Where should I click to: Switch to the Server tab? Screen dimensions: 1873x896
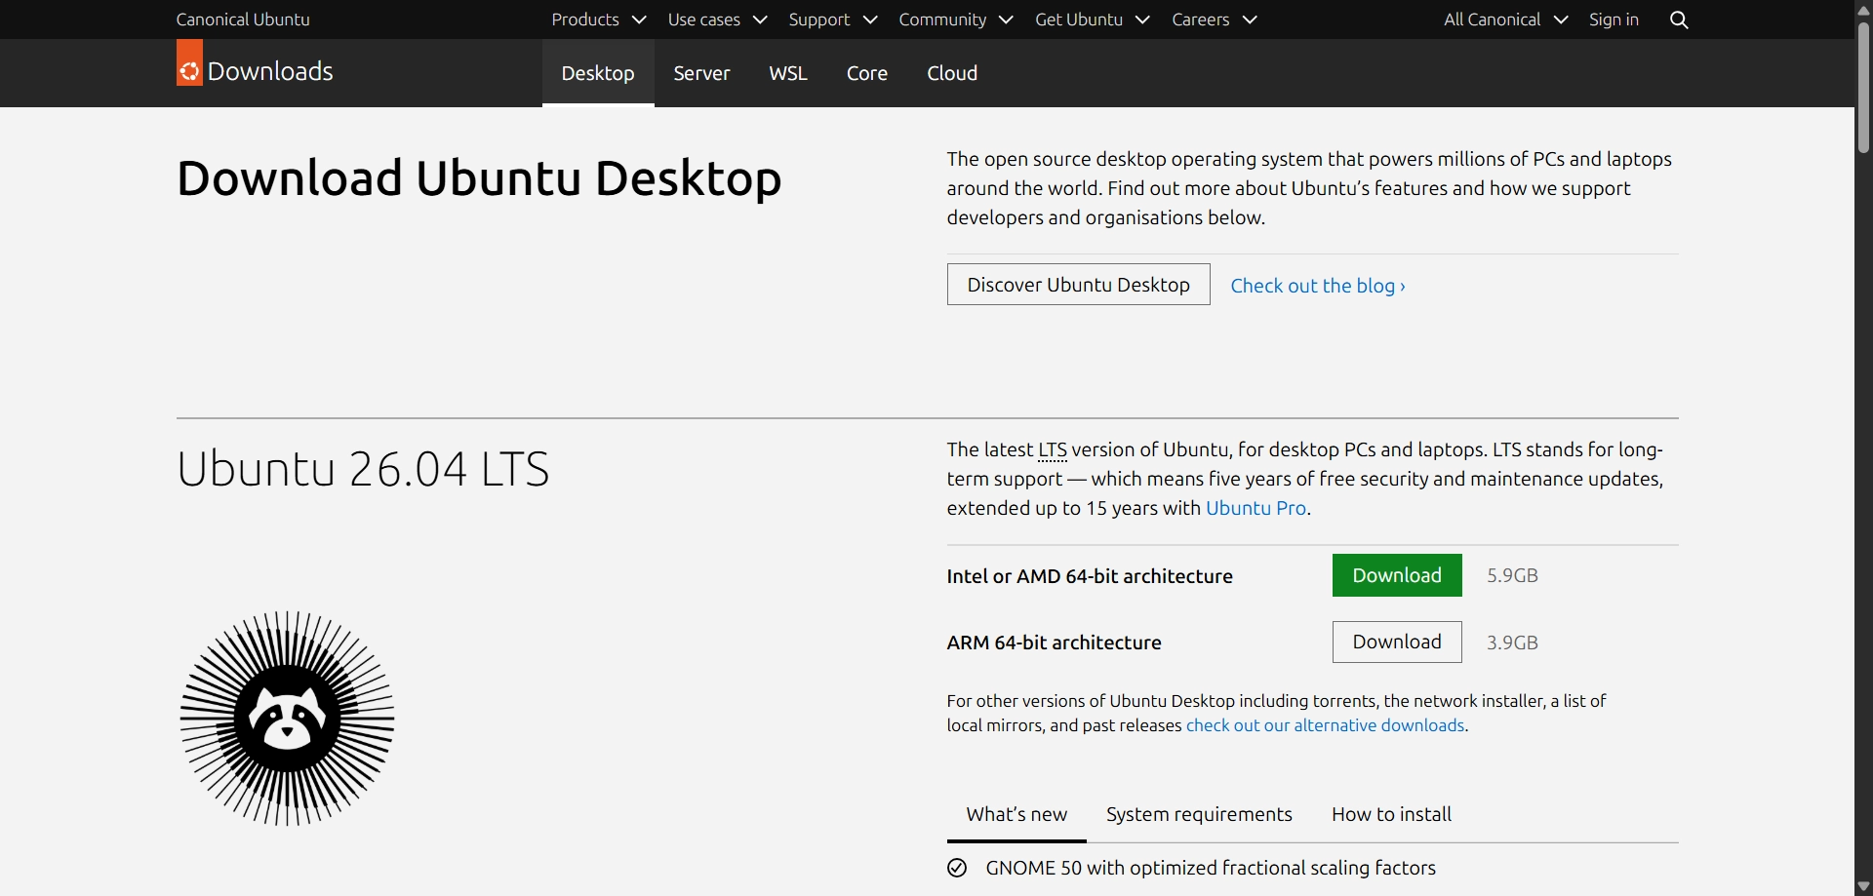tap(701, 73)
